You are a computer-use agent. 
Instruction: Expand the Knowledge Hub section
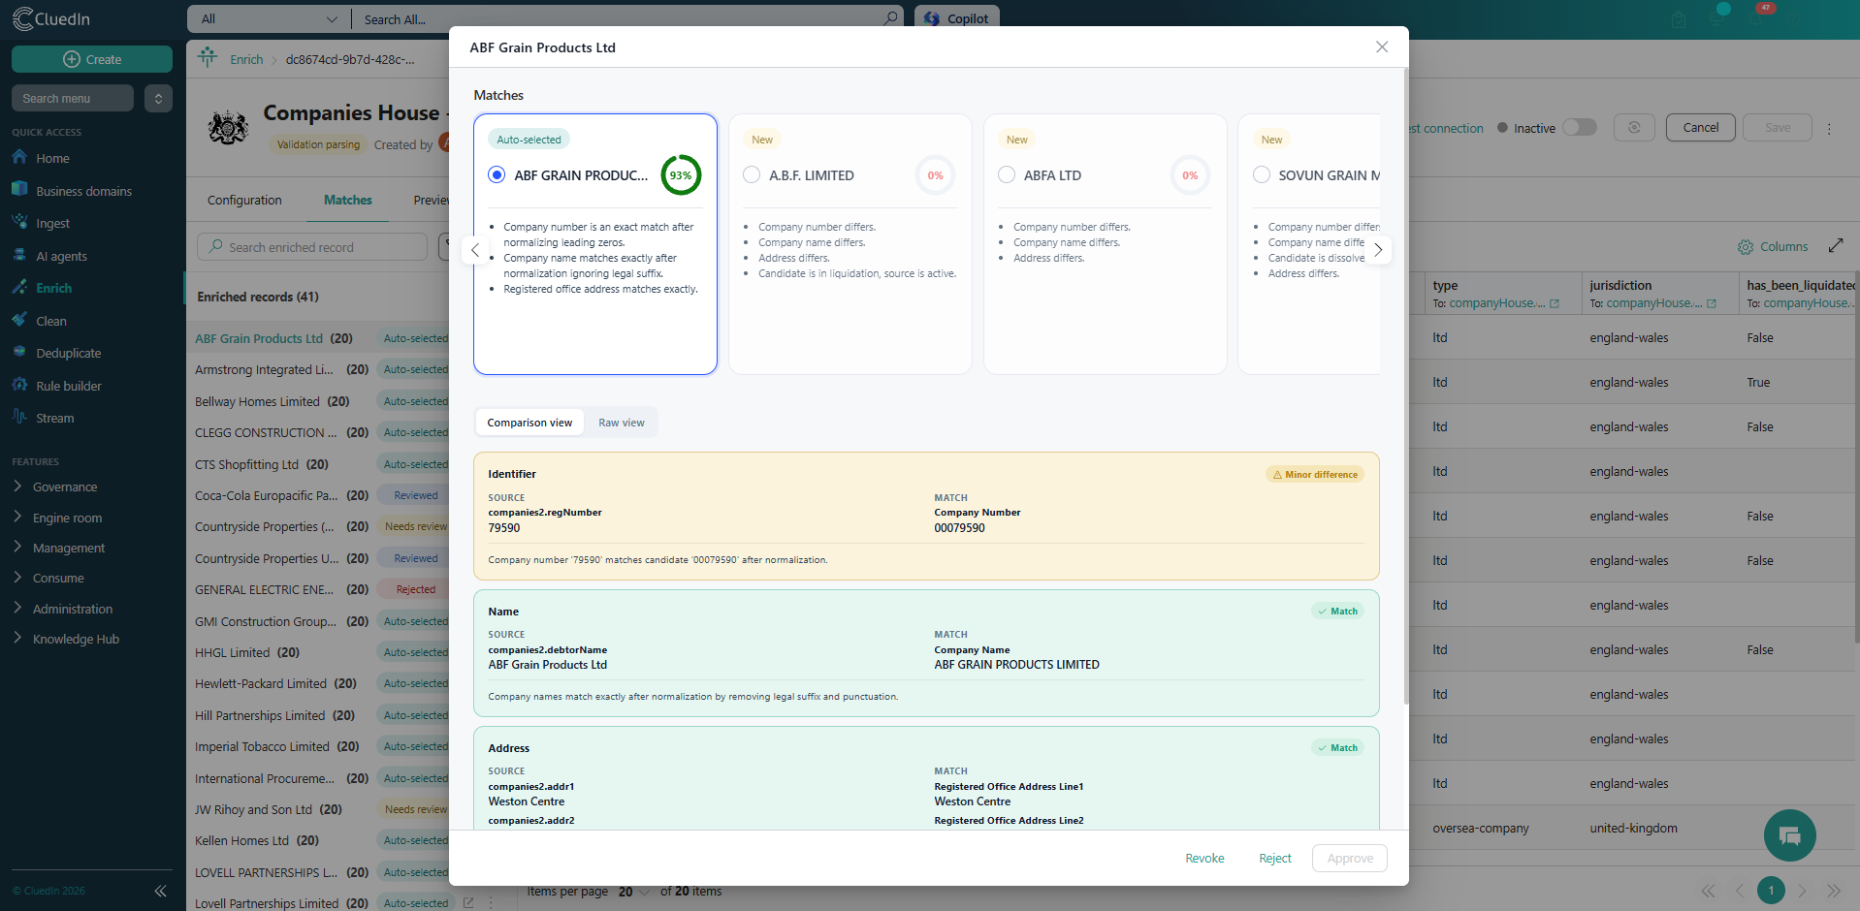[76, 639]
